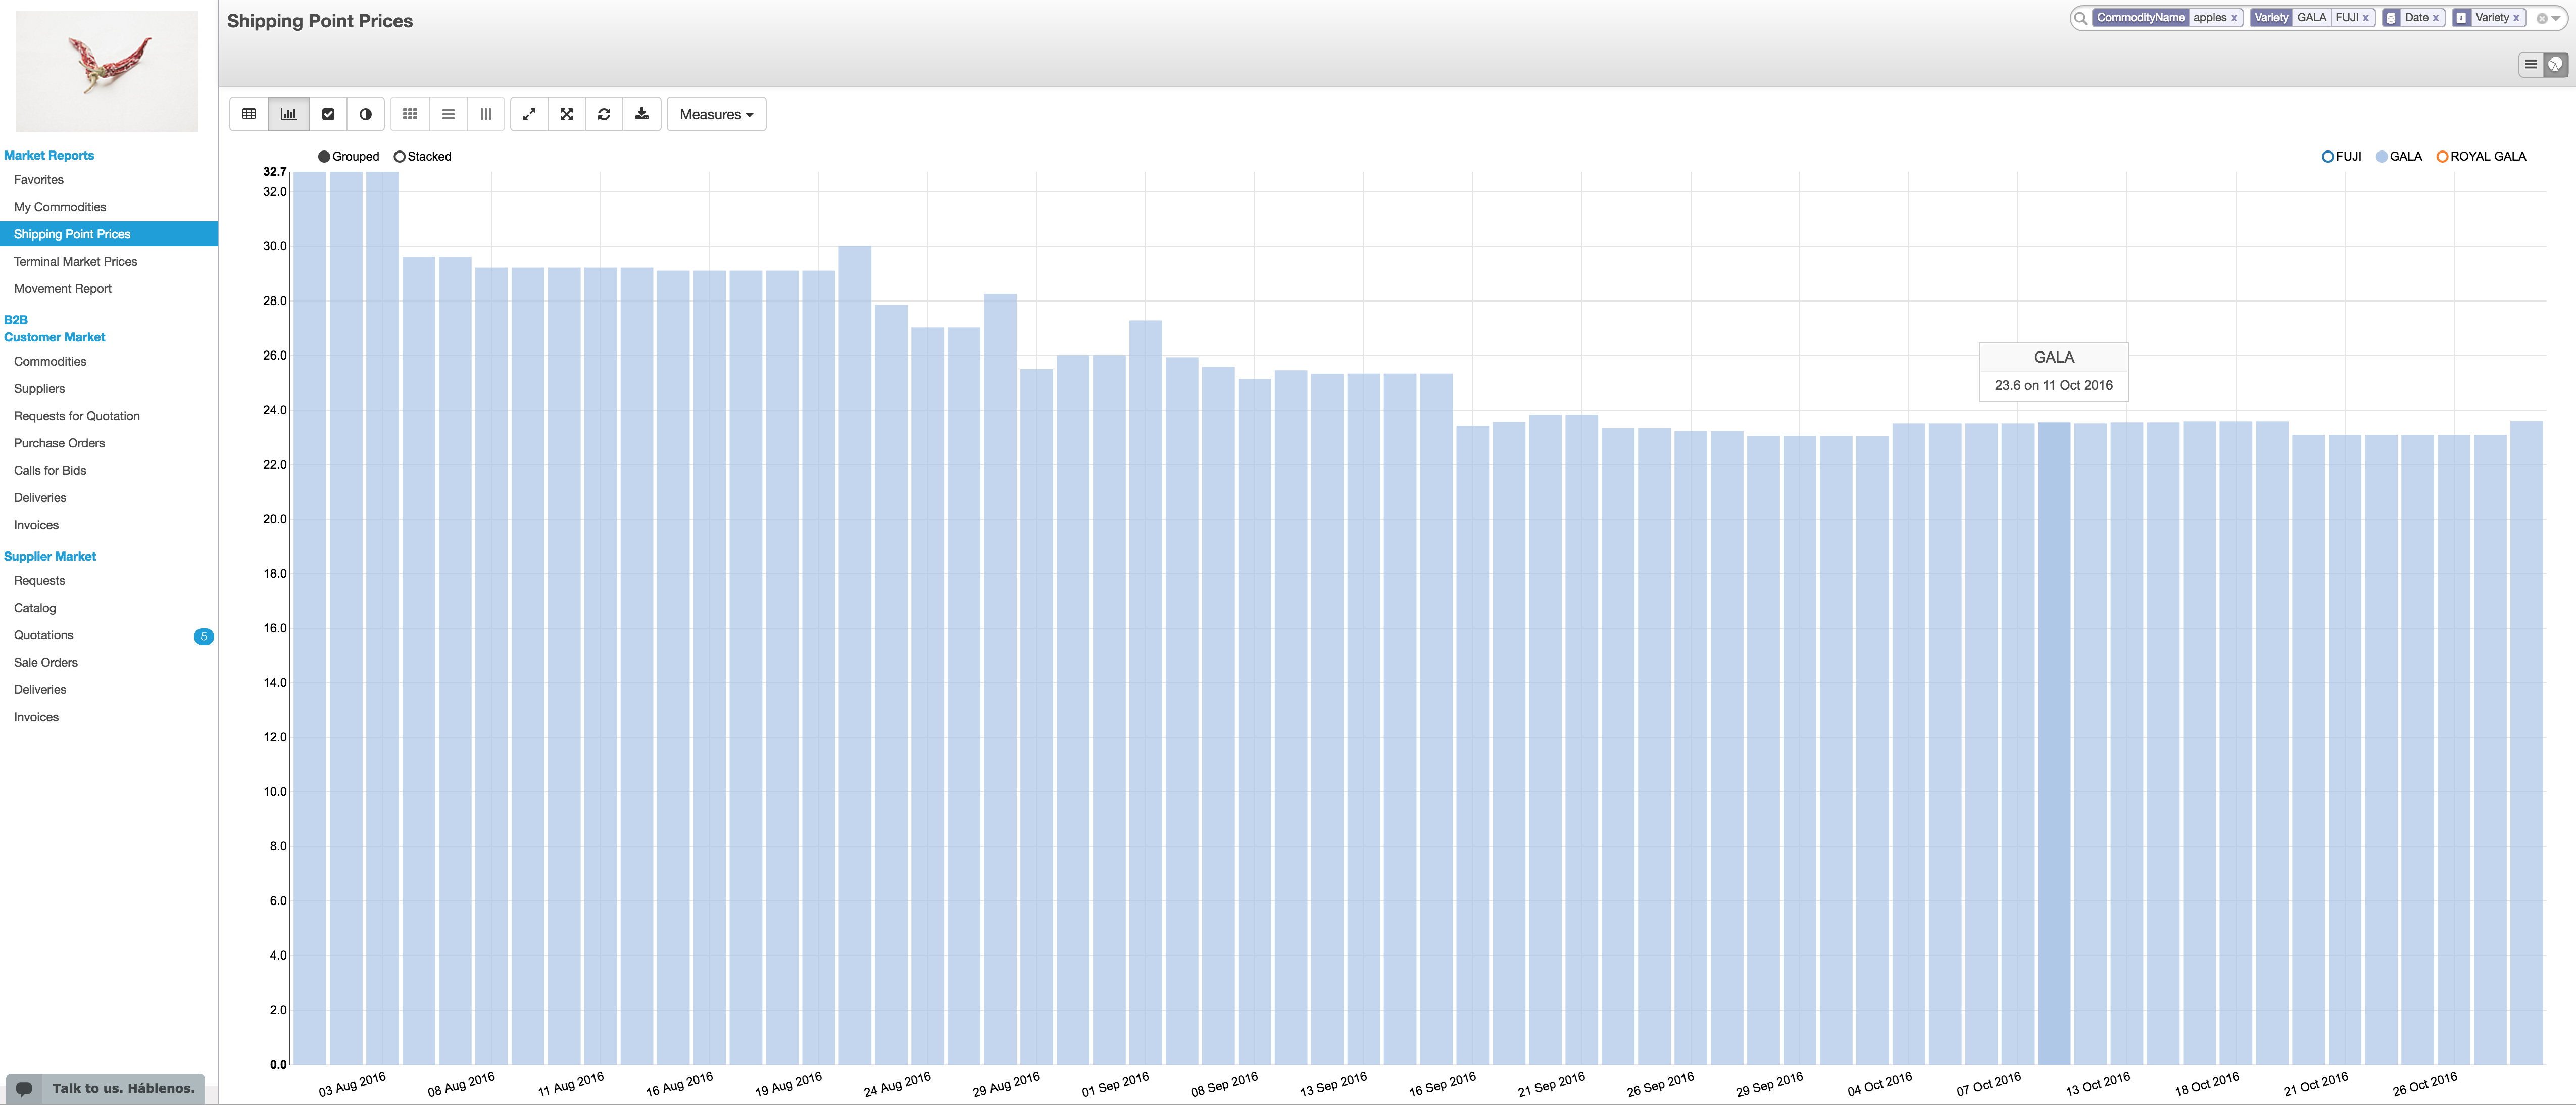Screen dimensions: 2576x1105
Task: Open the Customer Market section header
Action: (54, 337)
